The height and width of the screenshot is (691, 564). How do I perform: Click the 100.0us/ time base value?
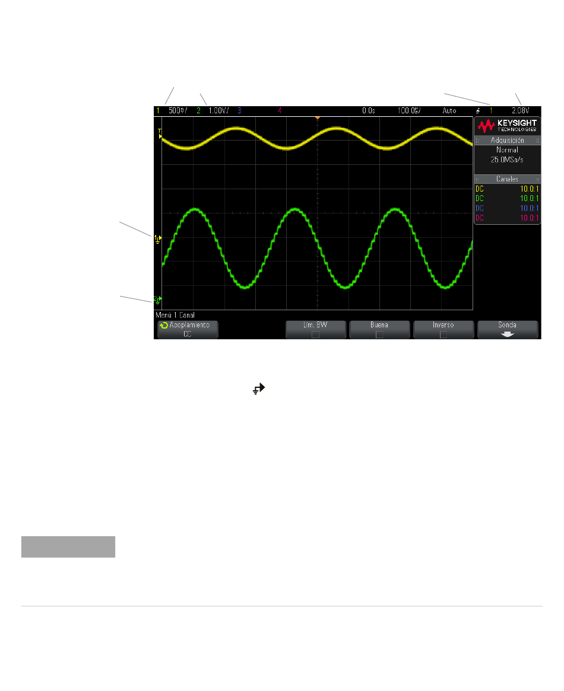point(409,110)
